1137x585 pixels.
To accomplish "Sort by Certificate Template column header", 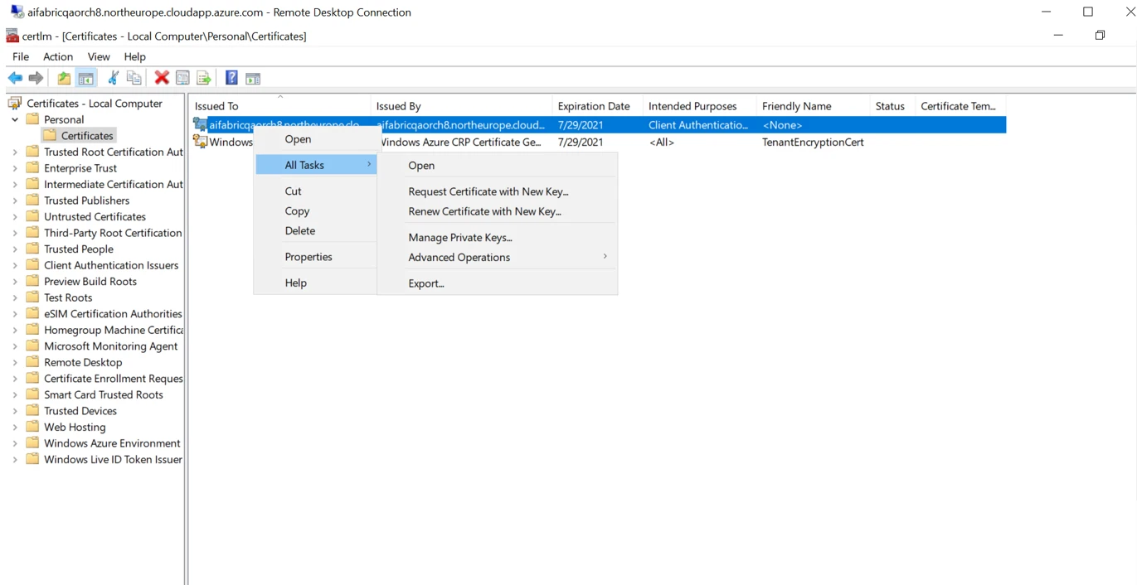I will tap(960, 106).
